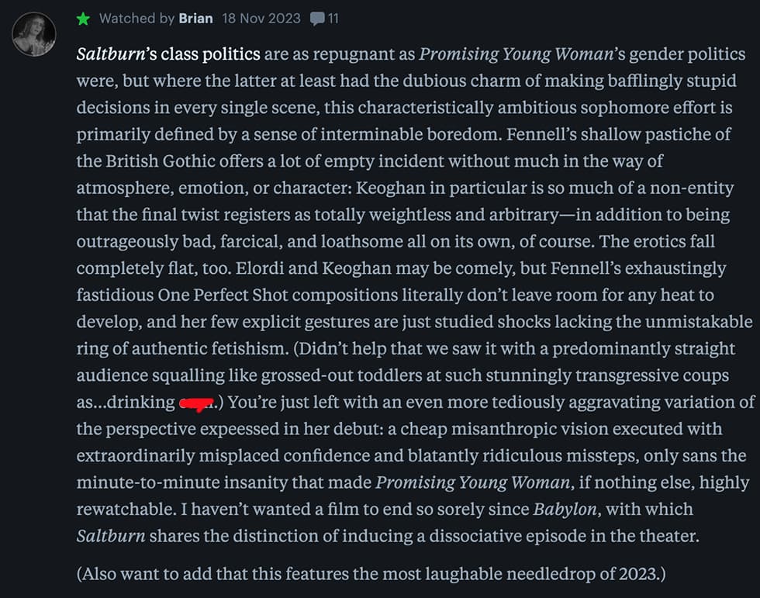Screen dimensions: 760x598
Task: Click the red scribble redaction mark
Action: point(197,403)
